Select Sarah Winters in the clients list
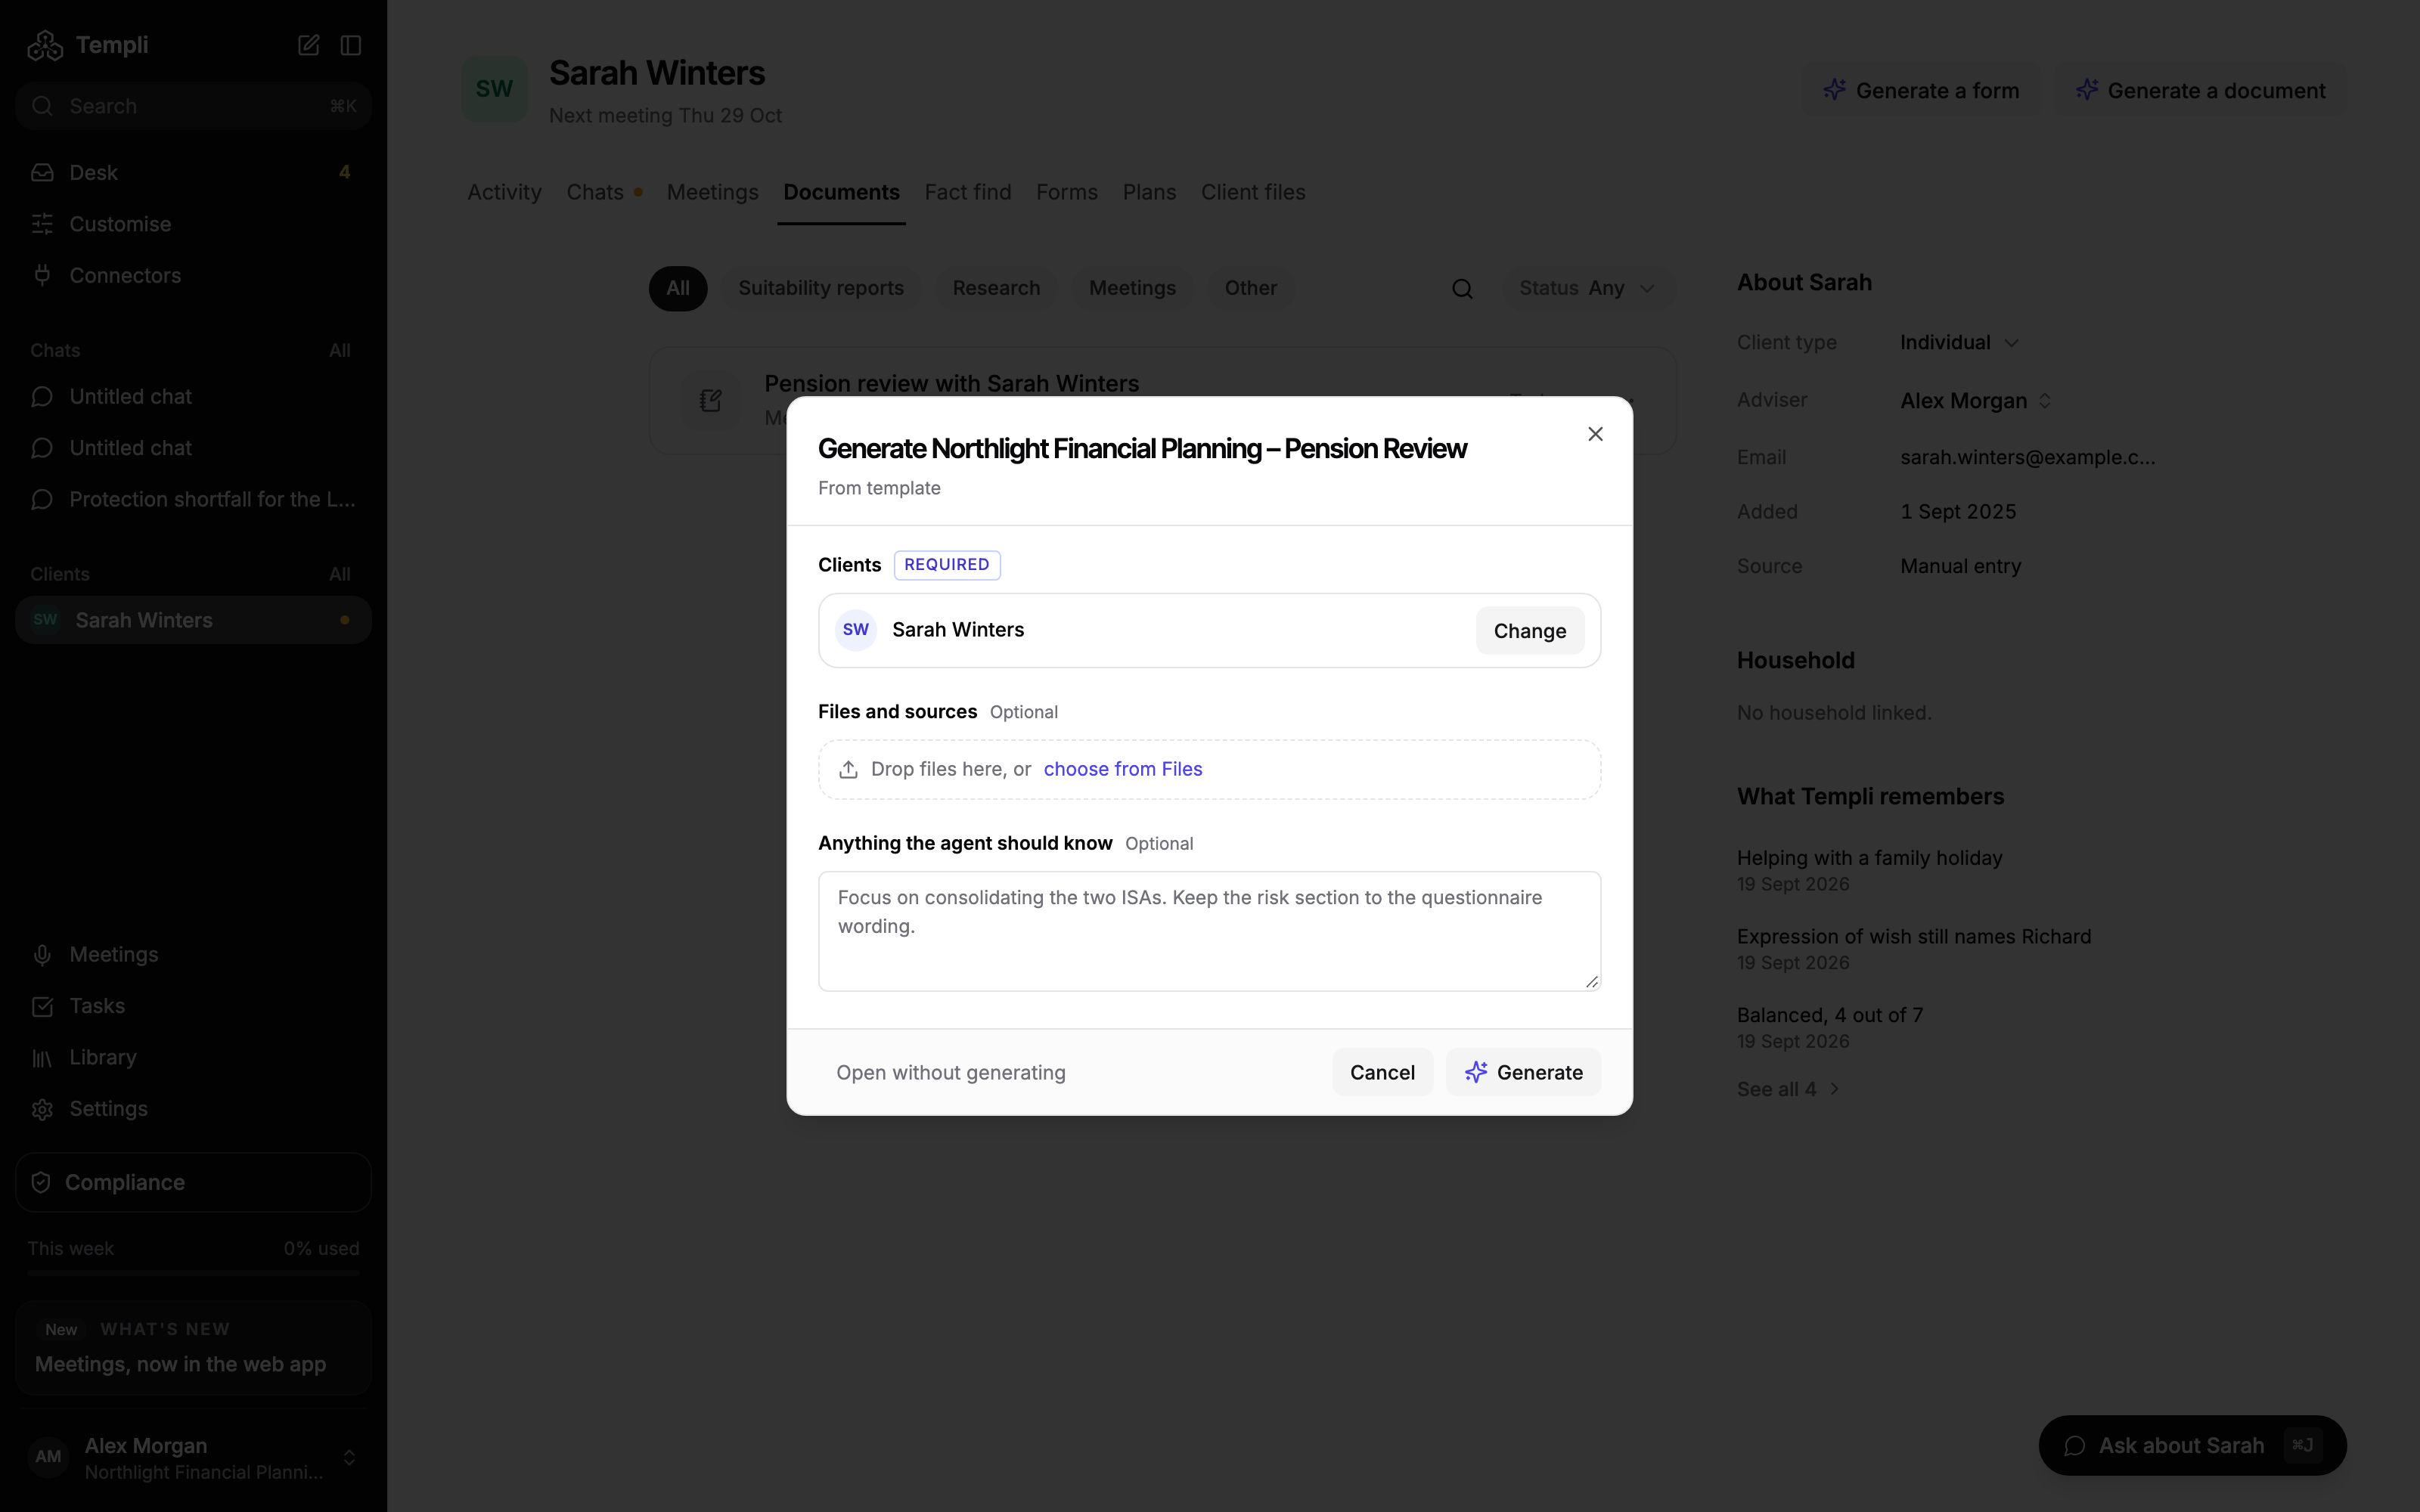2420x1512 pixels. coord(193,620)
